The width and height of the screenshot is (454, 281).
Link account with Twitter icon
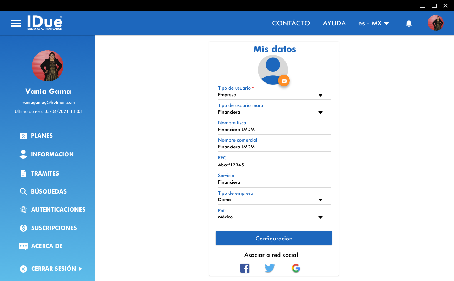(x=270, y=268)
